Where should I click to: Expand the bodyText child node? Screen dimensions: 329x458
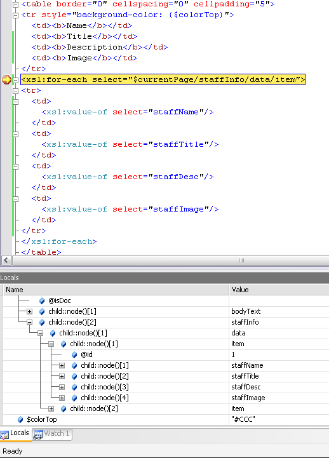[x=29, y=312]
